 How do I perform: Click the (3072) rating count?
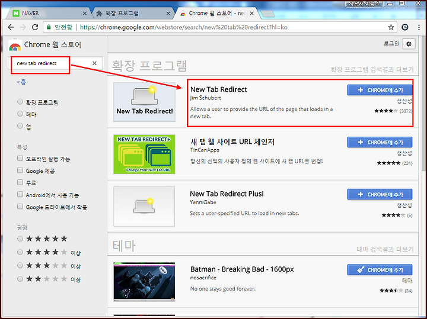(x=406, y=111)
